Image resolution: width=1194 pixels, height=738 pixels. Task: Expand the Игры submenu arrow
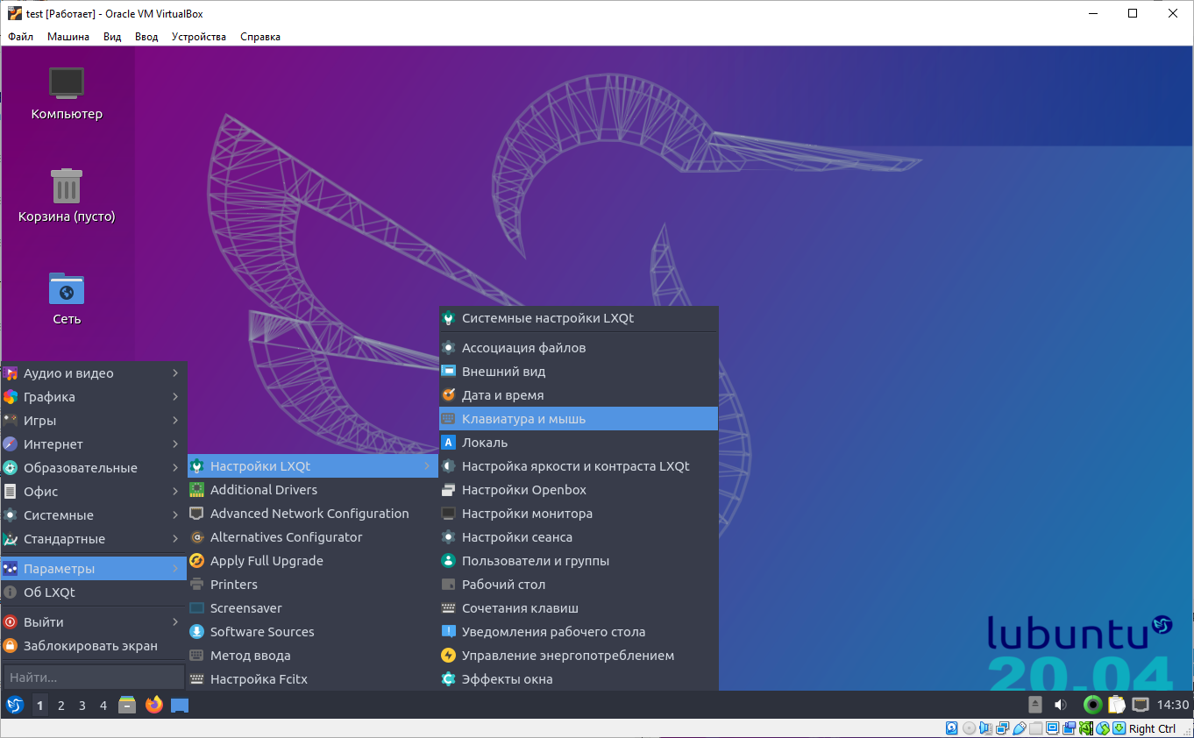(175, 421)
